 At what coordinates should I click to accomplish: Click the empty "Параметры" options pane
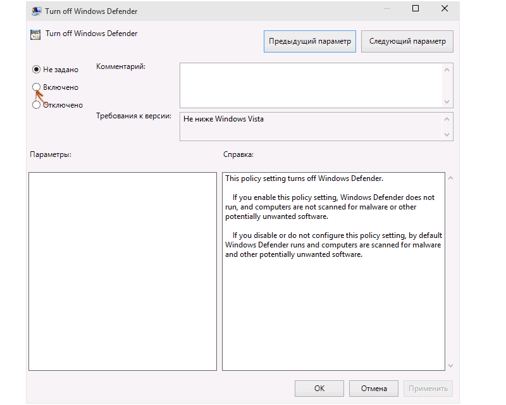(123, 271)
